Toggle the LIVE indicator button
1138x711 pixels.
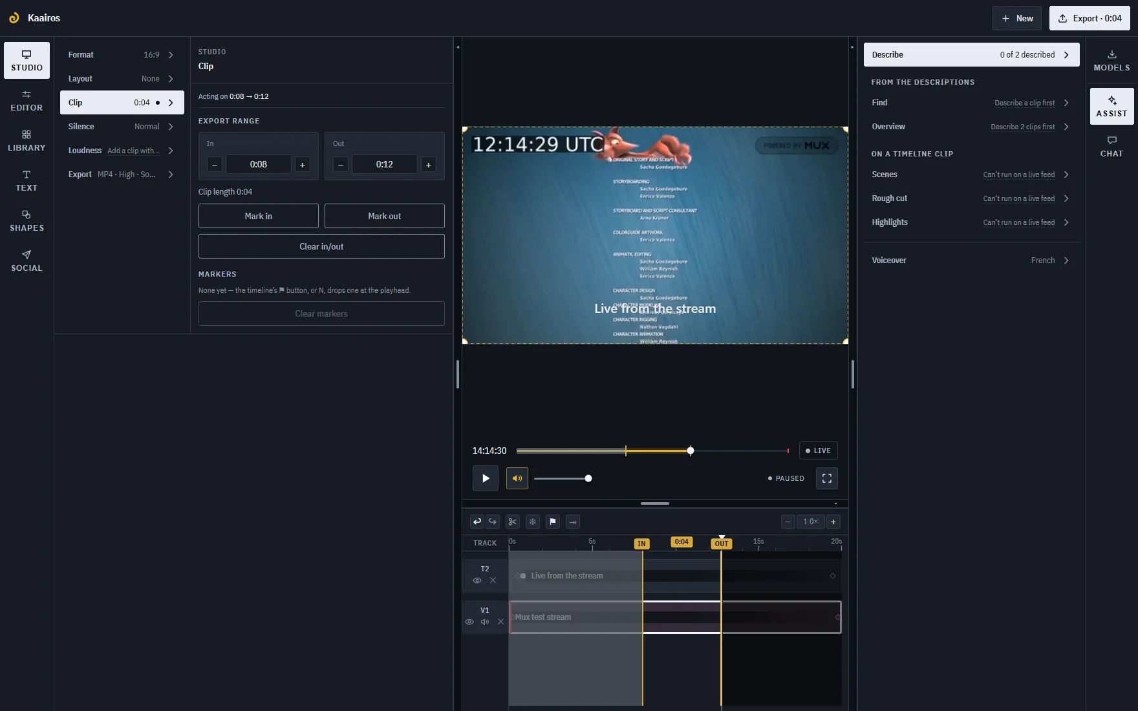(819, 451)
